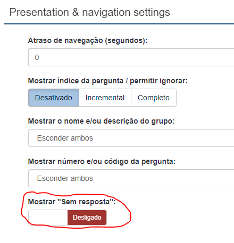Click the Presentation & navigation settings heading
234x243 pixels.
tap(90, 12)
